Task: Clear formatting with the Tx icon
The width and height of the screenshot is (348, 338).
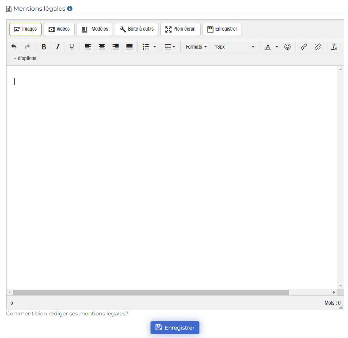Action: 334,47
